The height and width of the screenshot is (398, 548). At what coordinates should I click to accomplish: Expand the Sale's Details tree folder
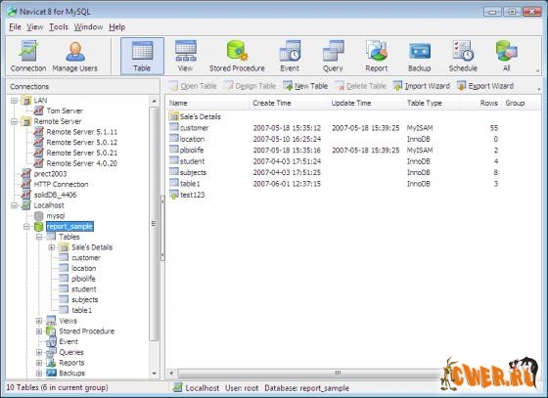52,247
